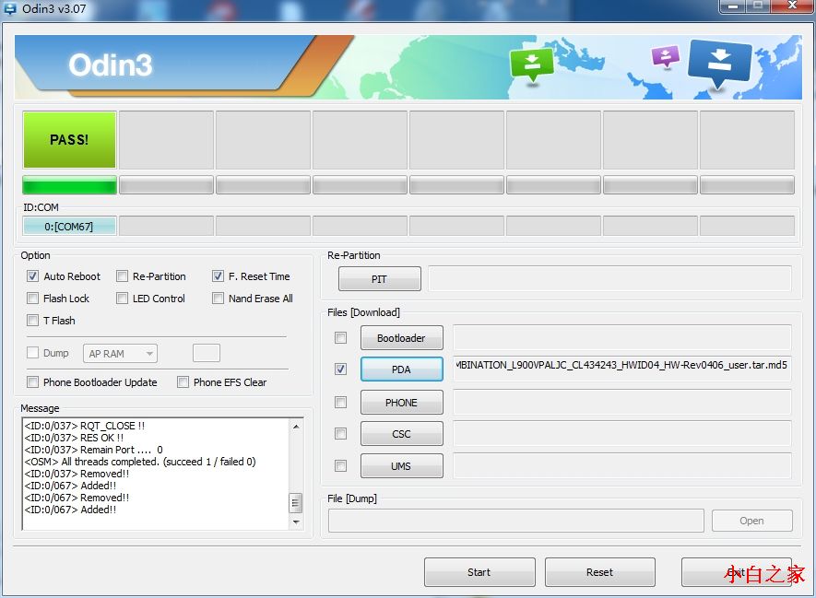Click the PIT button
This screenshot has height=598, width=816.
pos(379,278)
